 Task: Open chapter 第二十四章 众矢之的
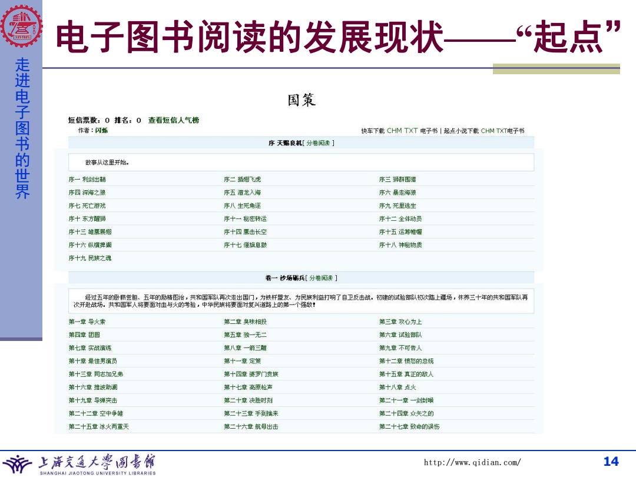[x=406, y=413]
